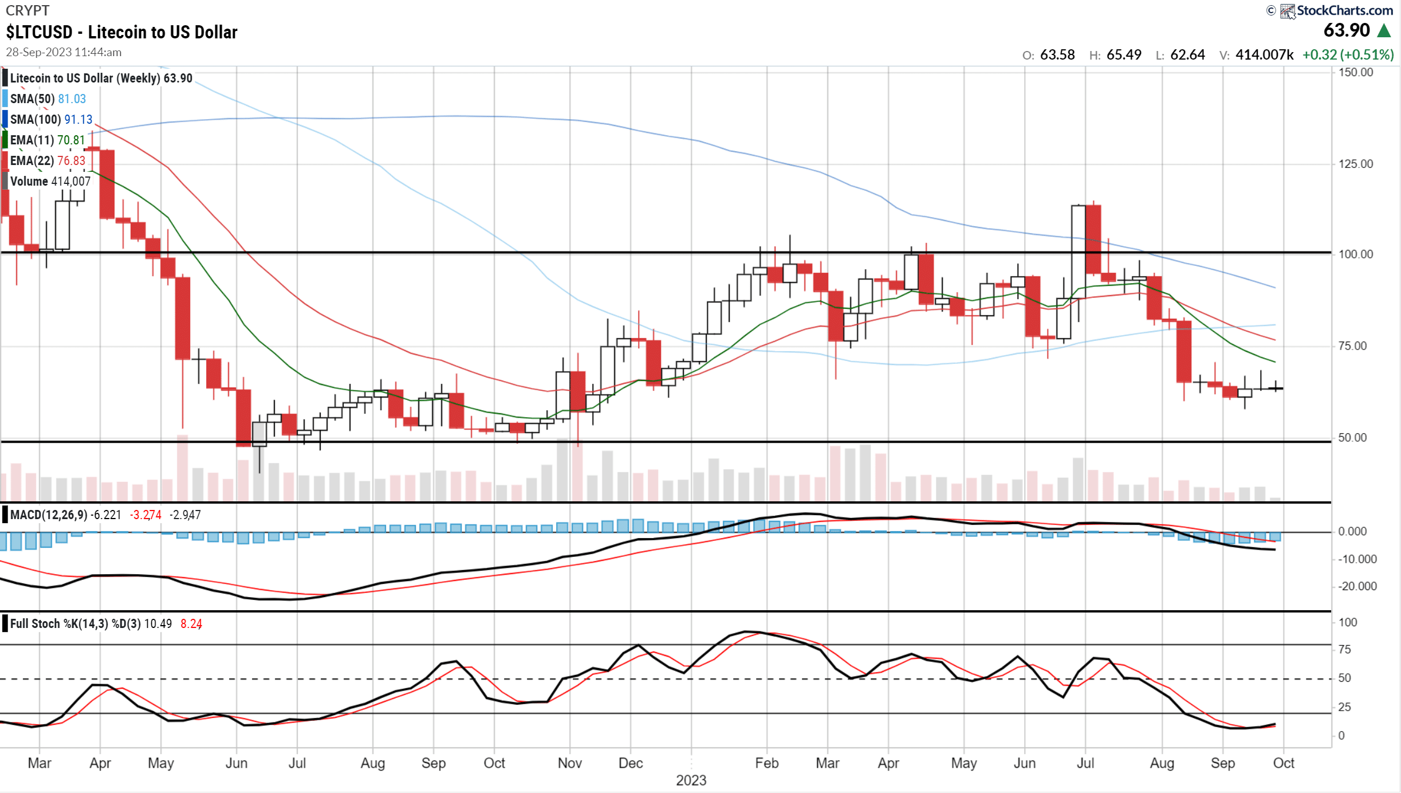Click the SMA(100) dark blue legend swatch

coord(5,119)
